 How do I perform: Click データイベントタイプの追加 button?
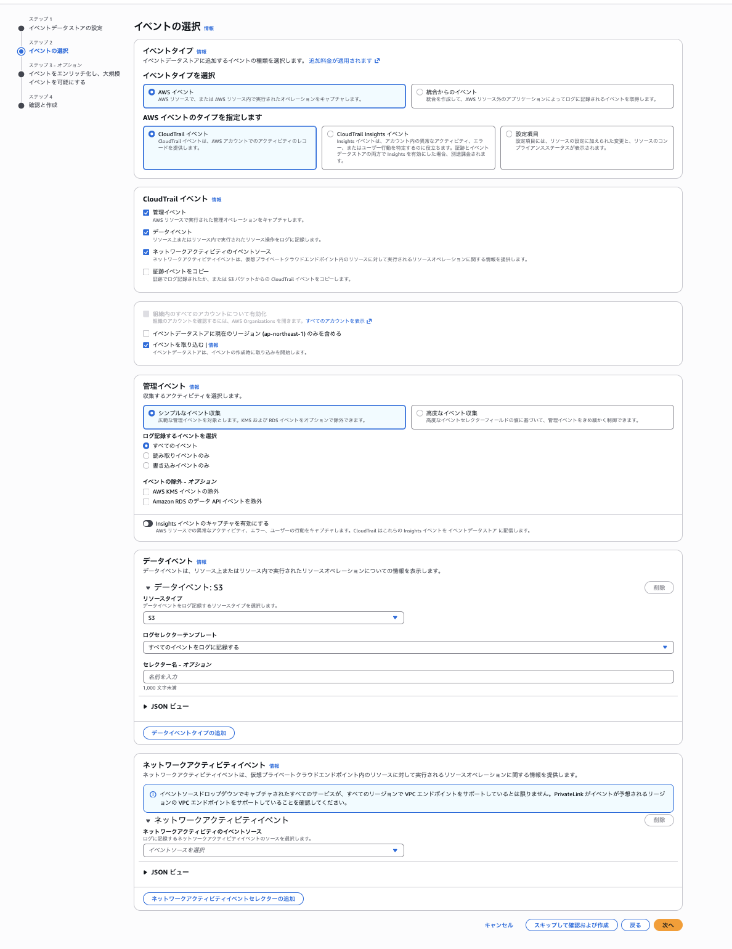tap(189, 733)
